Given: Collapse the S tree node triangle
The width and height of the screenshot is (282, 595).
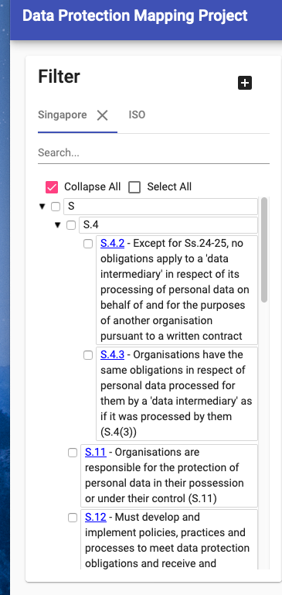Looking at the screenshot, I should coord(42,207).
